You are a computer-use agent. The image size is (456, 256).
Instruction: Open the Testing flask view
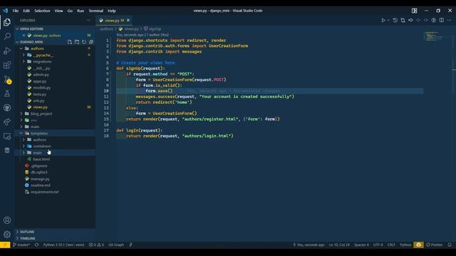[x=7, y=93]
